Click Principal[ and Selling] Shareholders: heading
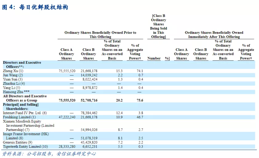This screenshot has height=158, width=259. pos(21,107)
